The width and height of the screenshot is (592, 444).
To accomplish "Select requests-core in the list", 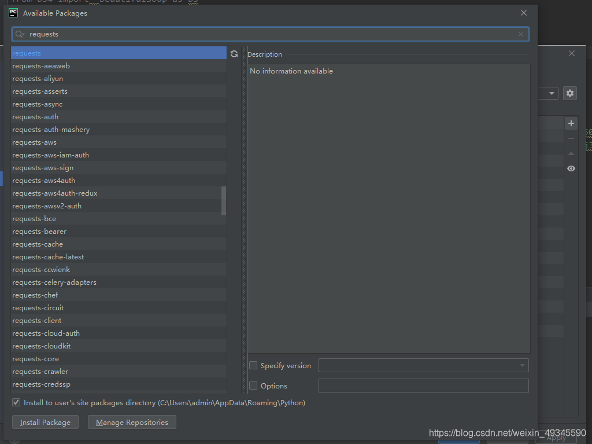I will [119, 358].
